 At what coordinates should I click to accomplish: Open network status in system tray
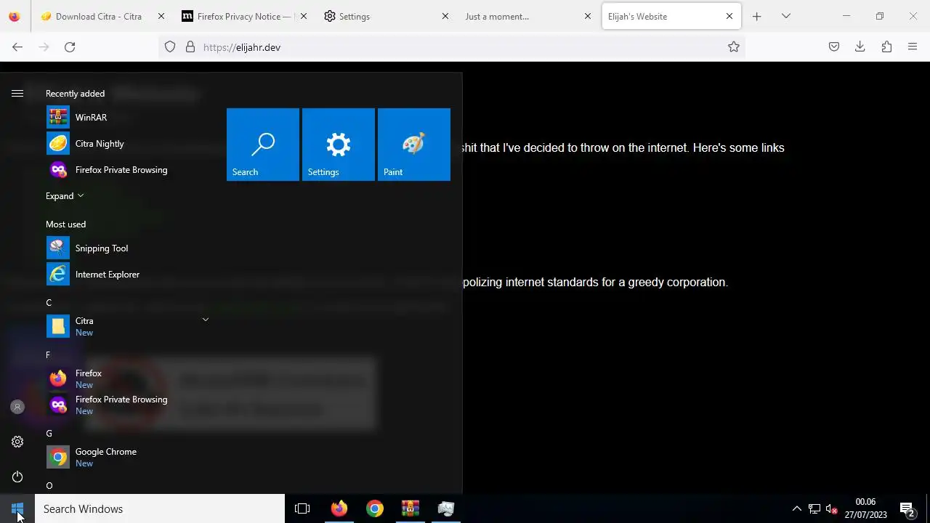(814, 508)
